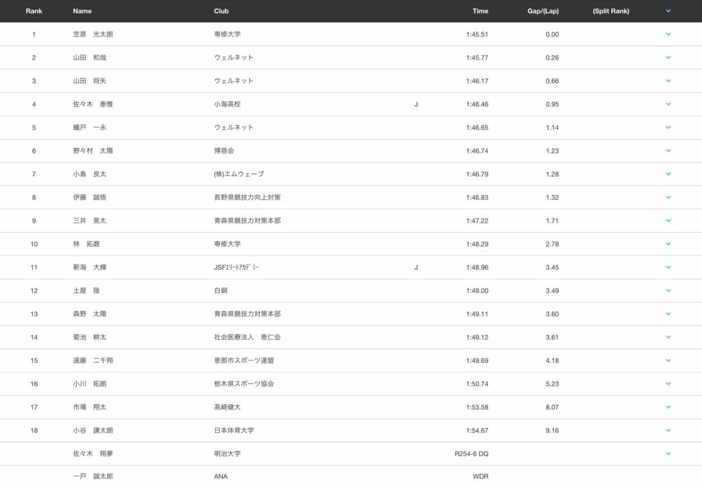The height and width of the screenshot is (487, 702).
Task: Expand row with time 1:49.12
Action: coord(668,337)
